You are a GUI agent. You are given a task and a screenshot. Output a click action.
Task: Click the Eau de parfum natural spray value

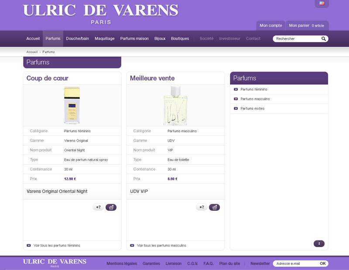click(x=86, y=160)
